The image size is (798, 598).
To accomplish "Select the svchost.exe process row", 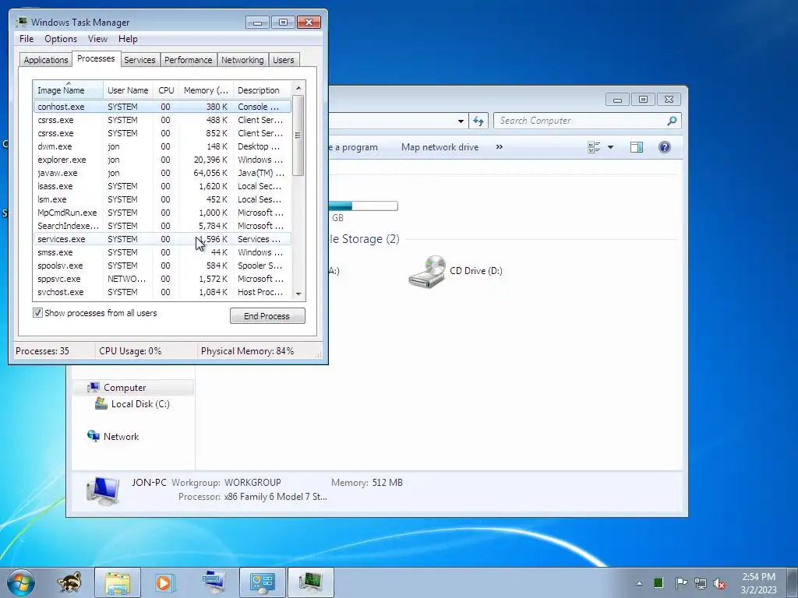I will coord(162,292).
